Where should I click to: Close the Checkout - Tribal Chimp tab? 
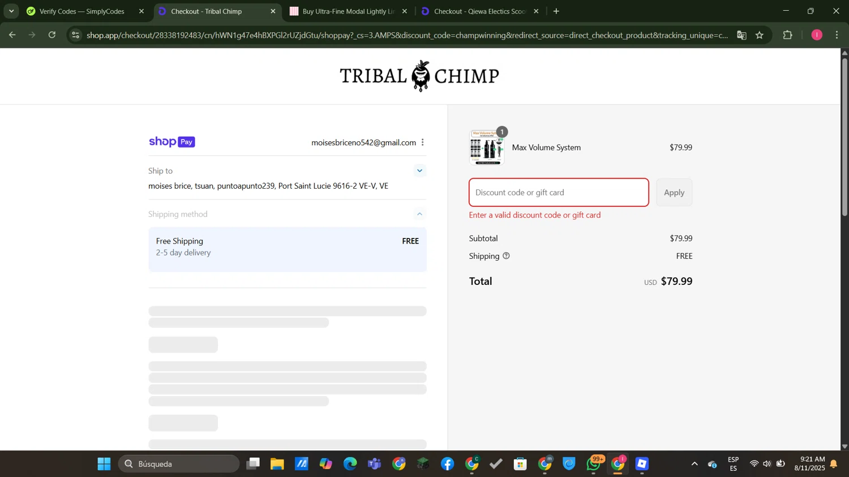[x=273, y=11]
